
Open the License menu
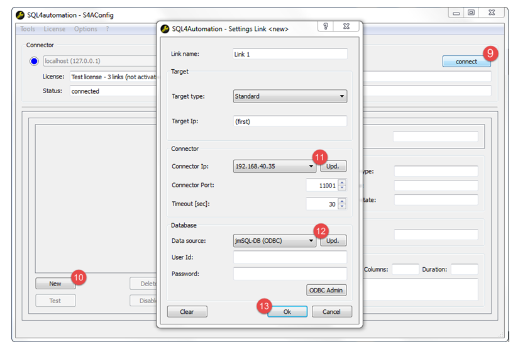point(54,29)
